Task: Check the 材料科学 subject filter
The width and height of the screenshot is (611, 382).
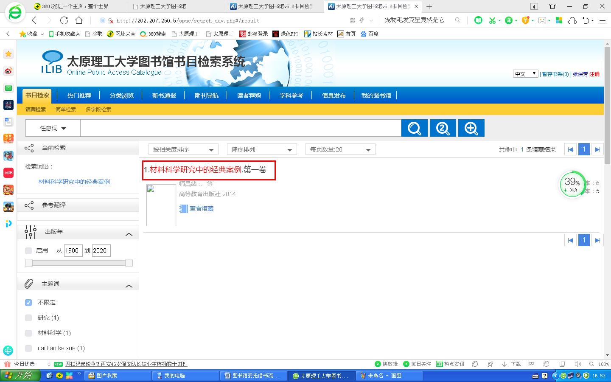Action: [x=28, y=333]
